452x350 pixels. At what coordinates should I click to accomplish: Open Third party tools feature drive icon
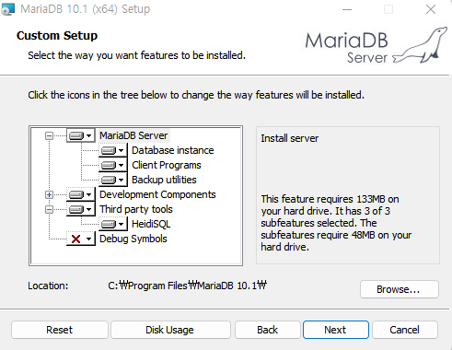pyautogui.click(x=81, y=209)
